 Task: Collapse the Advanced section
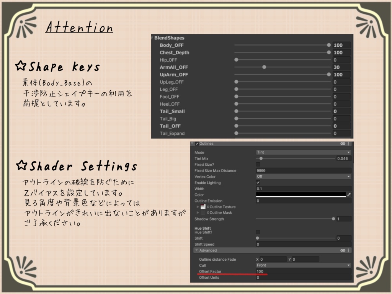[197, 250]
